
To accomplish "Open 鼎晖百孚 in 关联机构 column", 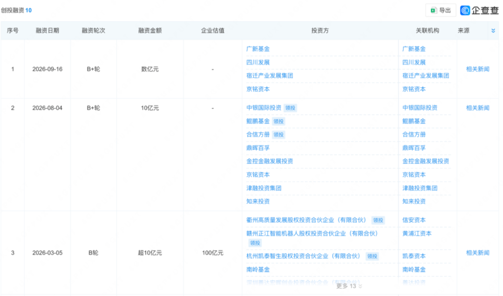I will point(414,148).
